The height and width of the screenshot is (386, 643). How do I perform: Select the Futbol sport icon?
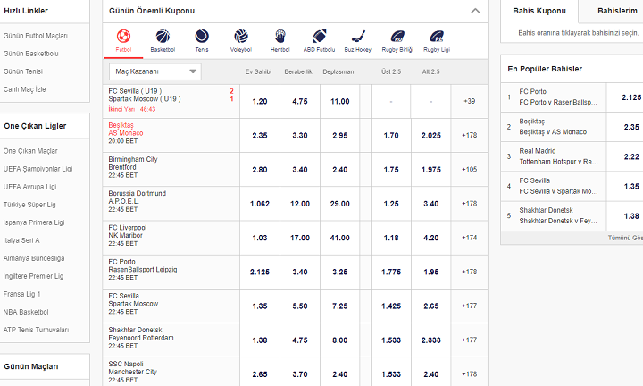click(123, 40)
